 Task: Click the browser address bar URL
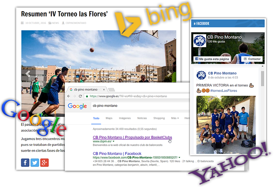click(128, 96)
